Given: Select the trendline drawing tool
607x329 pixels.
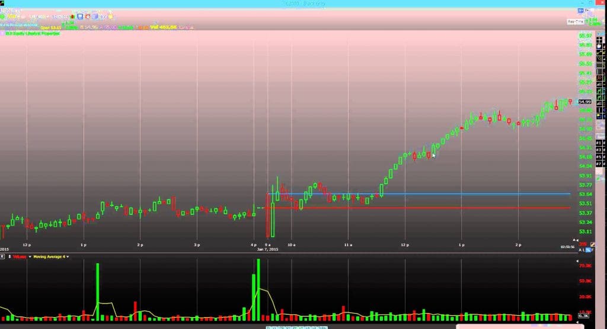Looking at the screenshot, I should 599,53.
